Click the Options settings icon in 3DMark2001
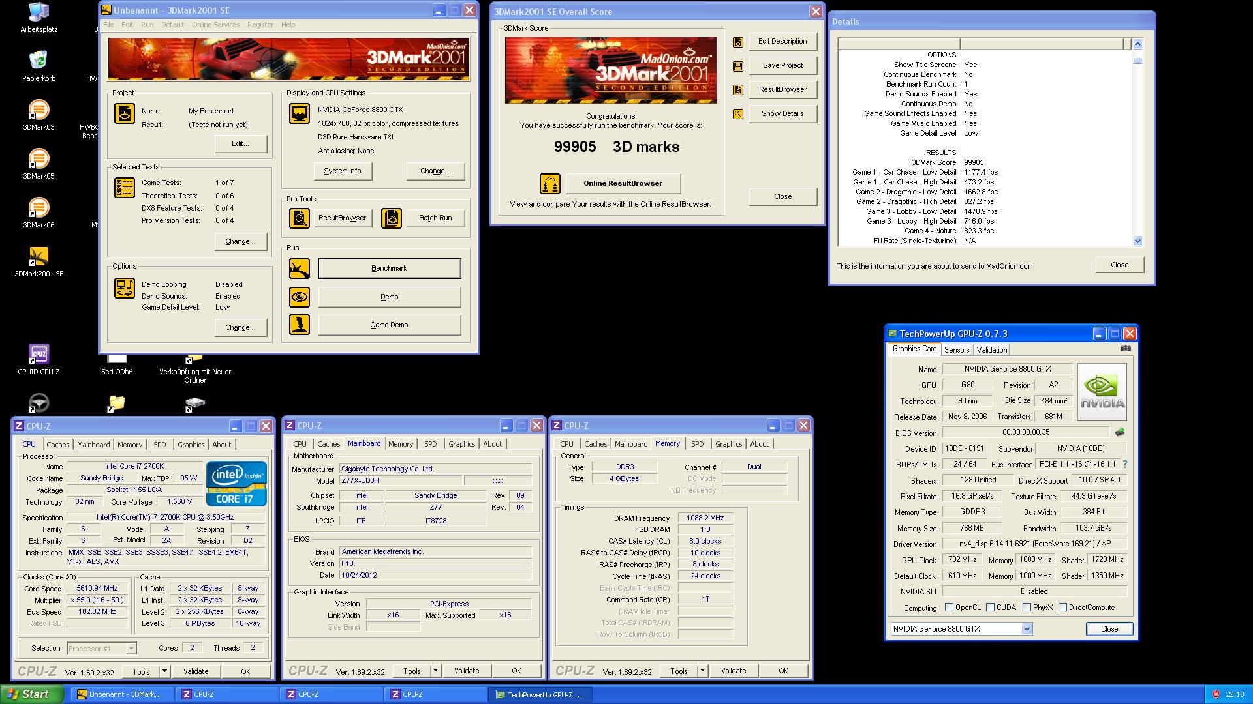Screen dimensions: 1253x704 [125, 287]
